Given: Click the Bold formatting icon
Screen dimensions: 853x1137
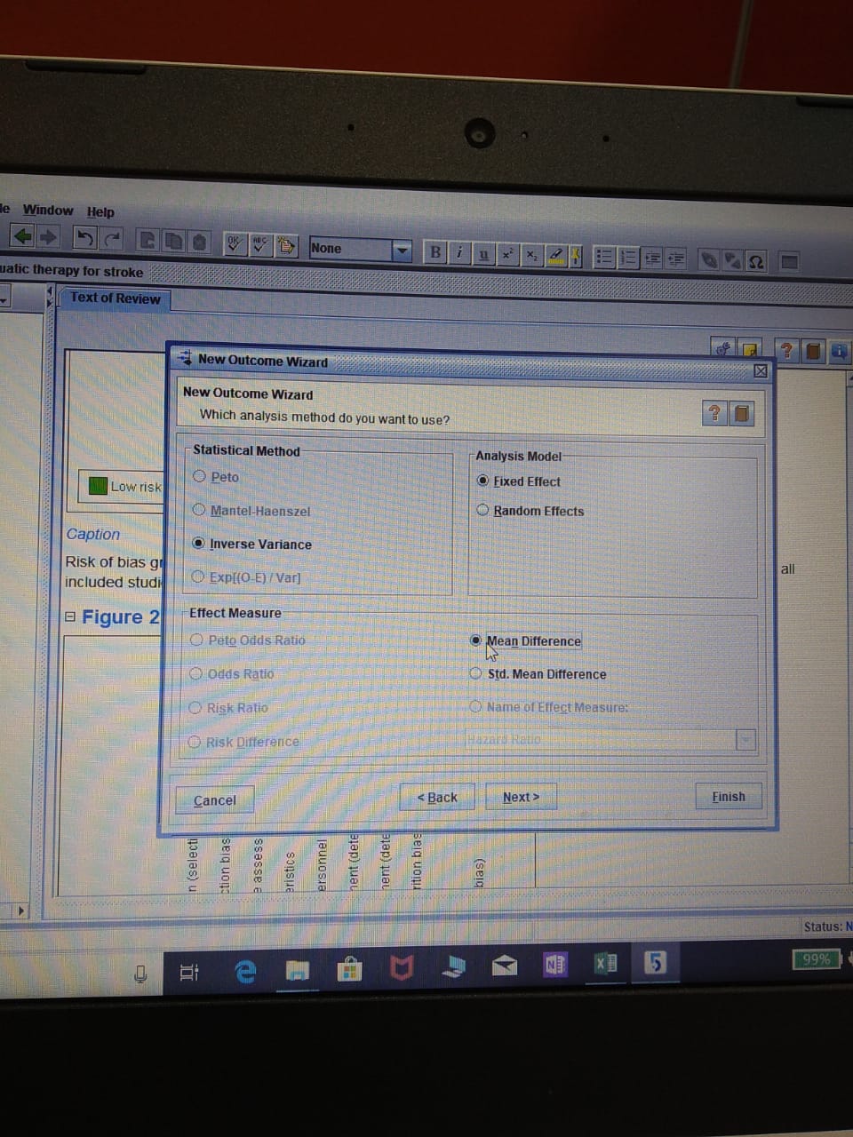Looking at the screenshot, I should (x=435, y=252).
